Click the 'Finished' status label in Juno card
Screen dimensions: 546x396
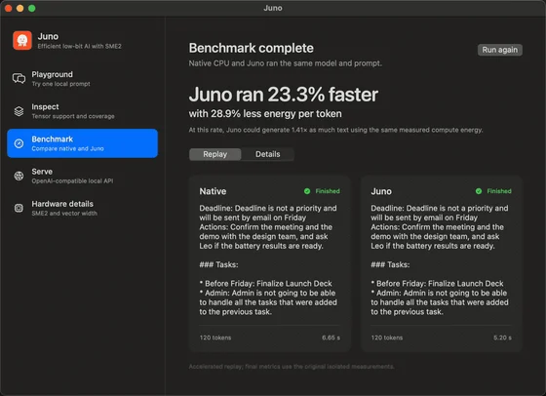point(499,191)
